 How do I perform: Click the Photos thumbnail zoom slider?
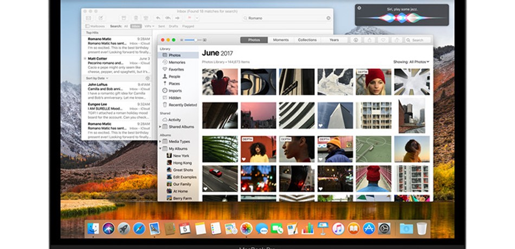click(x=193, y=40)
